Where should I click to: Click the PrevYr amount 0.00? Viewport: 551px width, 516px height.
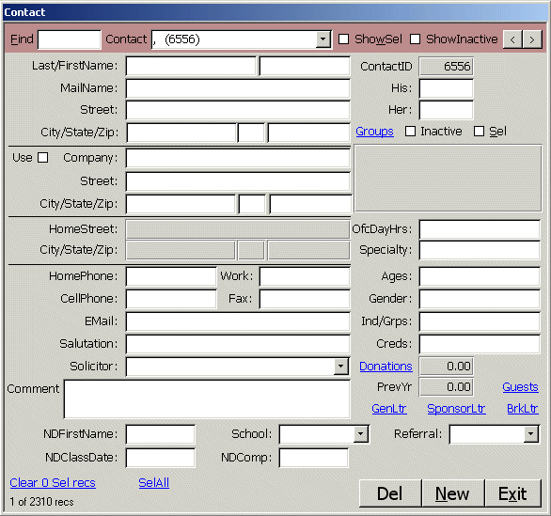(x=447, y=387)
